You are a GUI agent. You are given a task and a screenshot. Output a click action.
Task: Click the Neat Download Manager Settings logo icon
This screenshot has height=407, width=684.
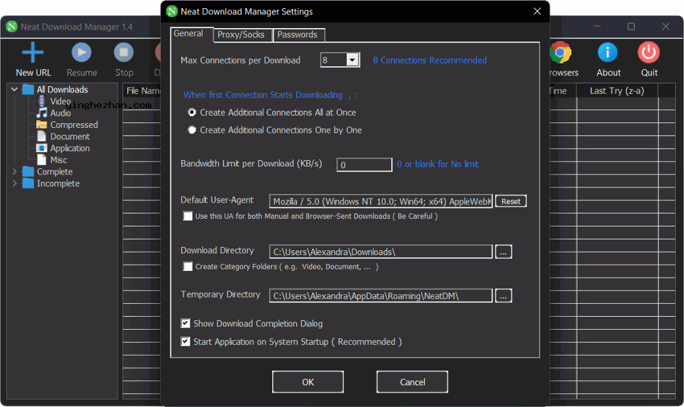click(x=172, y=12)
